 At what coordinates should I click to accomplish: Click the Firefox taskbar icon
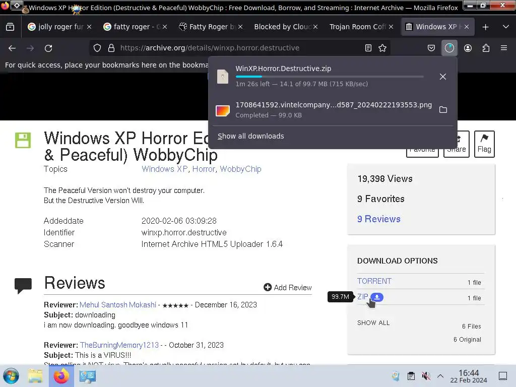pos(61,376)
